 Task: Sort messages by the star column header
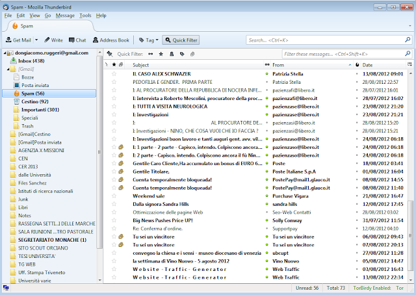point(114,65)
